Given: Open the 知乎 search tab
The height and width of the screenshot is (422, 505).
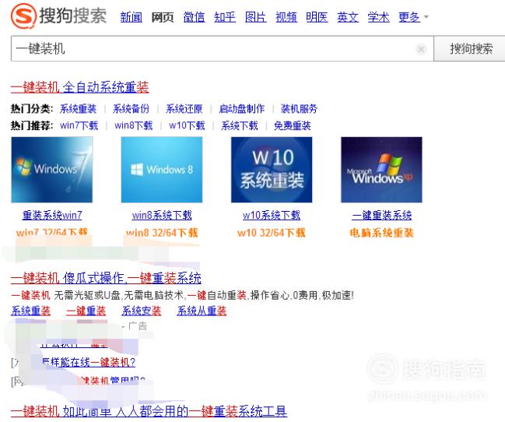Looking at the screenshot, I should pos(225,17).
